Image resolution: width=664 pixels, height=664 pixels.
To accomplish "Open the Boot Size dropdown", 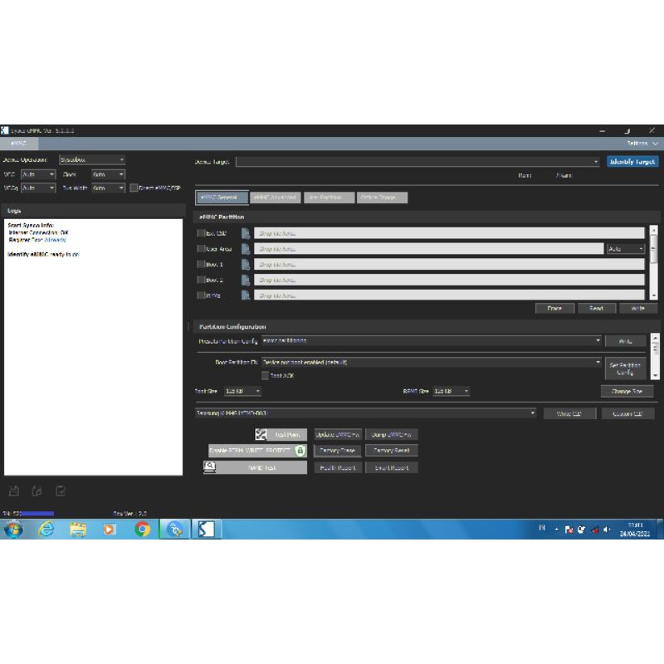I will pos(242,391).
